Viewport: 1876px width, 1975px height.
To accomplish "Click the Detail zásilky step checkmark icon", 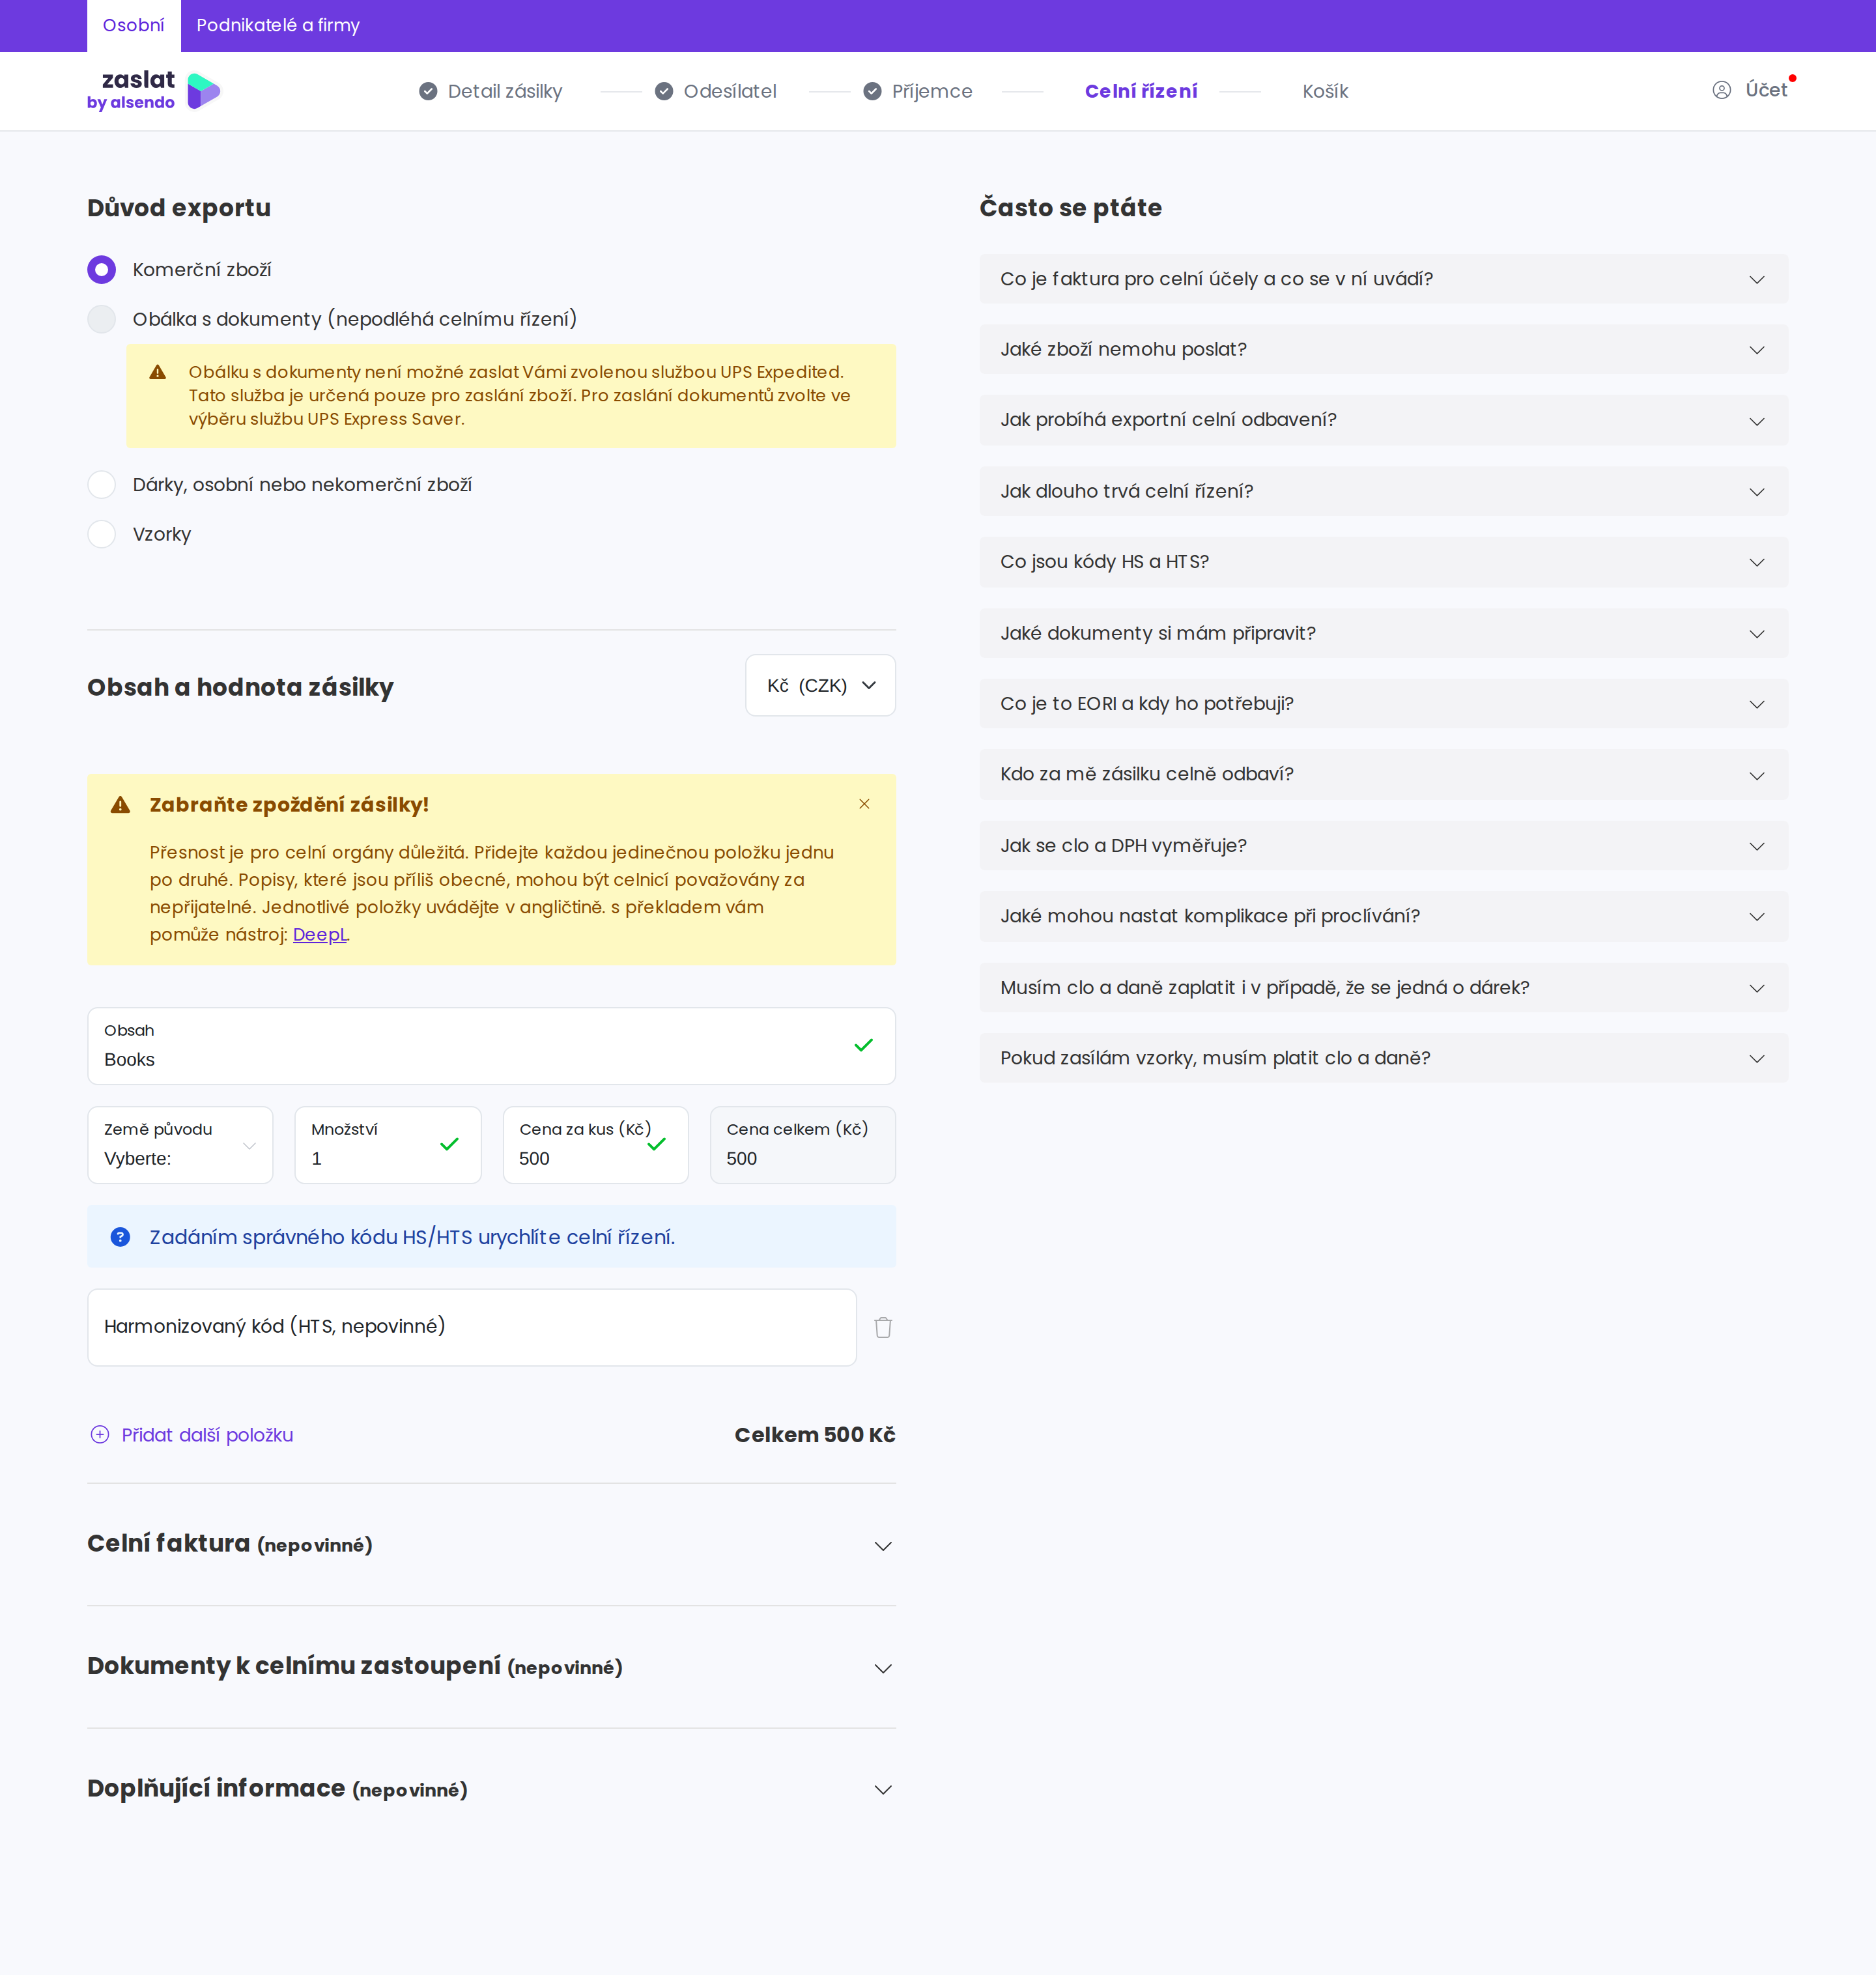I will tap(428, 91).
